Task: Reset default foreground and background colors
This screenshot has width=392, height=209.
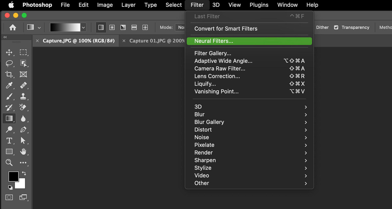Action: 10,187
